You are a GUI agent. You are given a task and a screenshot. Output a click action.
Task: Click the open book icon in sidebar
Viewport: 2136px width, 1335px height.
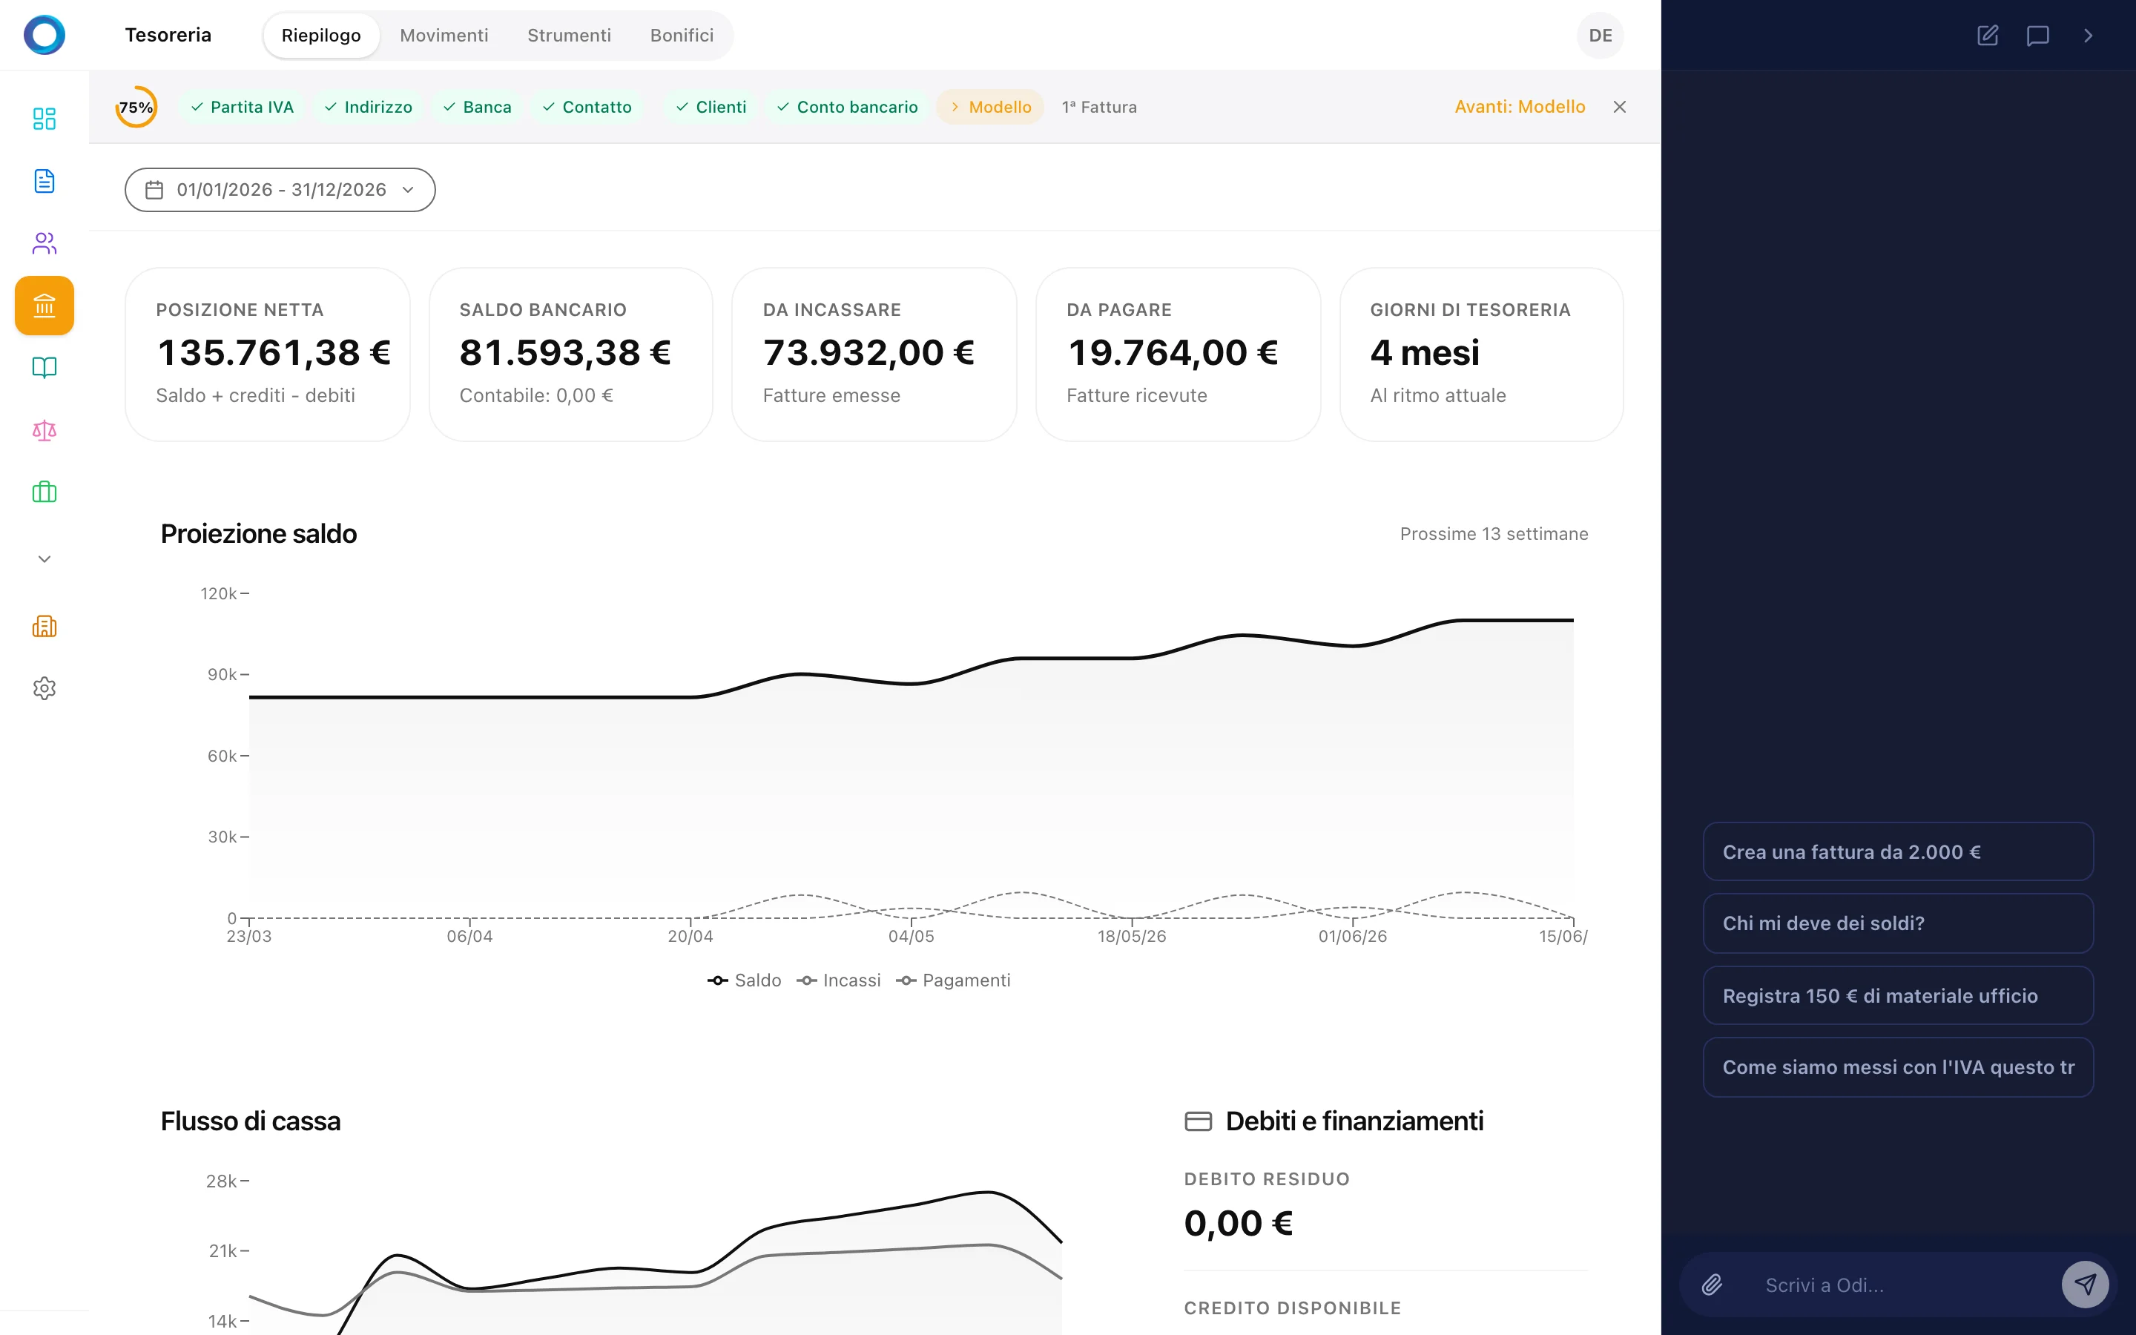tap(44, 367)
